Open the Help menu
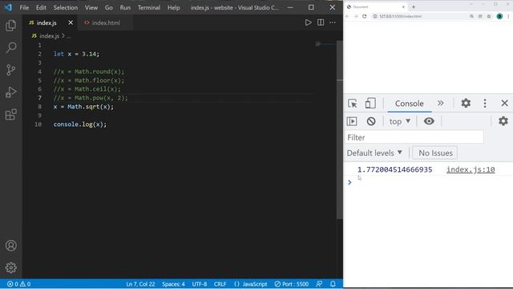The image size is (513, 289). [174, 7]
